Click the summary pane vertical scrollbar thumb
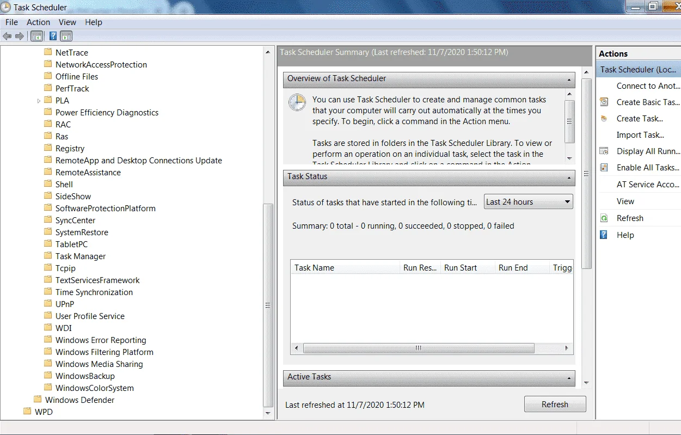This screenshot has width=681, height=435. click(586, 174)
